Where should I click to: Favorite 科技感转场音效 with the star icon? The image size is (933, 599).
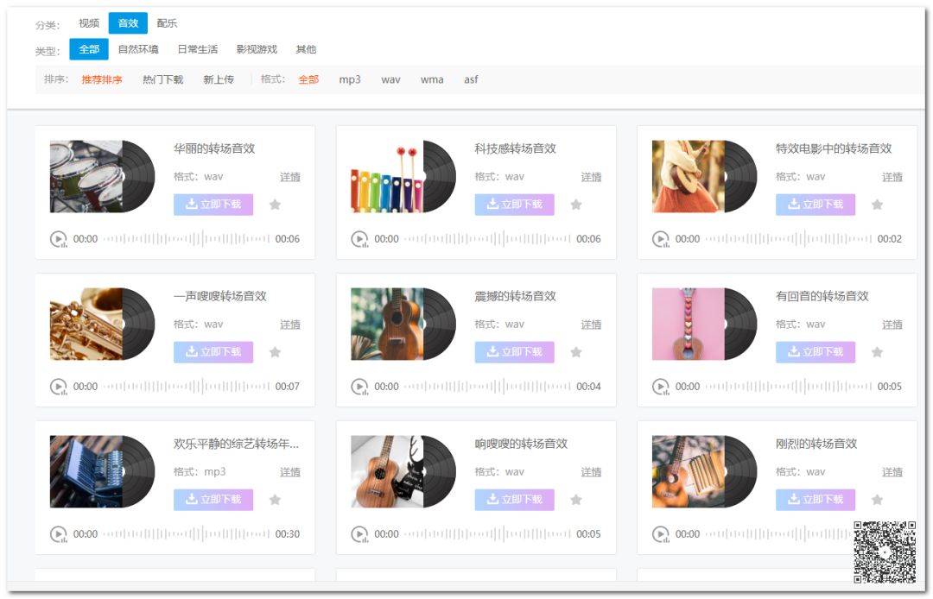(576, 205)
